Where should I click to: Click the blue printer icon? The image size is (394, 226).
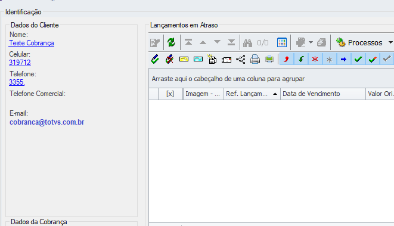click(255, 59)
